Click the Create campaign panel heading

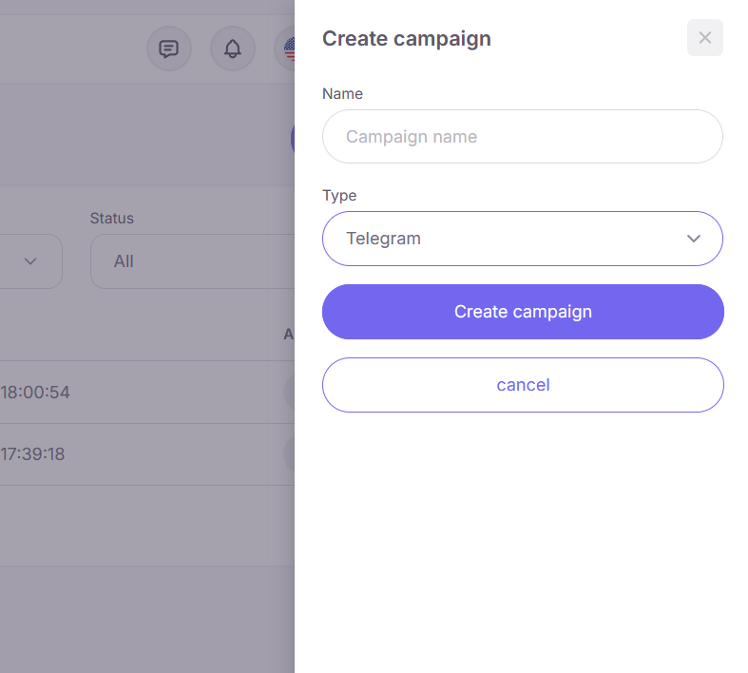tap(407, 39)
